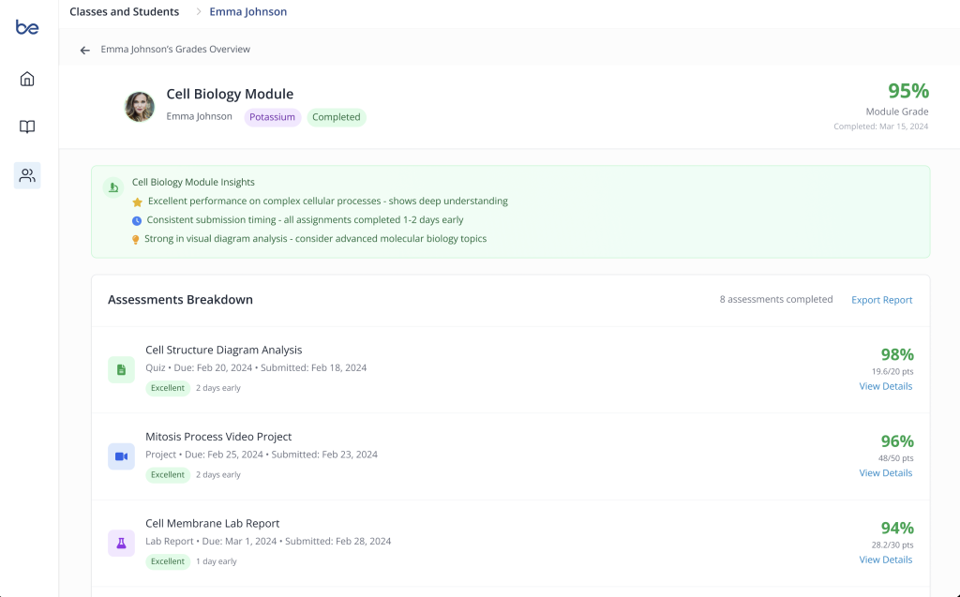View Details for Cell Membrane Lab Report

(x=885, y=560)
